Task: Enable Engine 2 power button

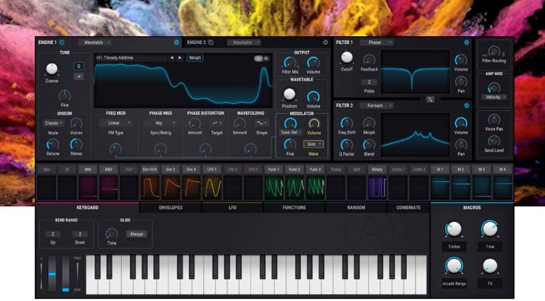Action: pyautogui.click(x=326, y=42)
